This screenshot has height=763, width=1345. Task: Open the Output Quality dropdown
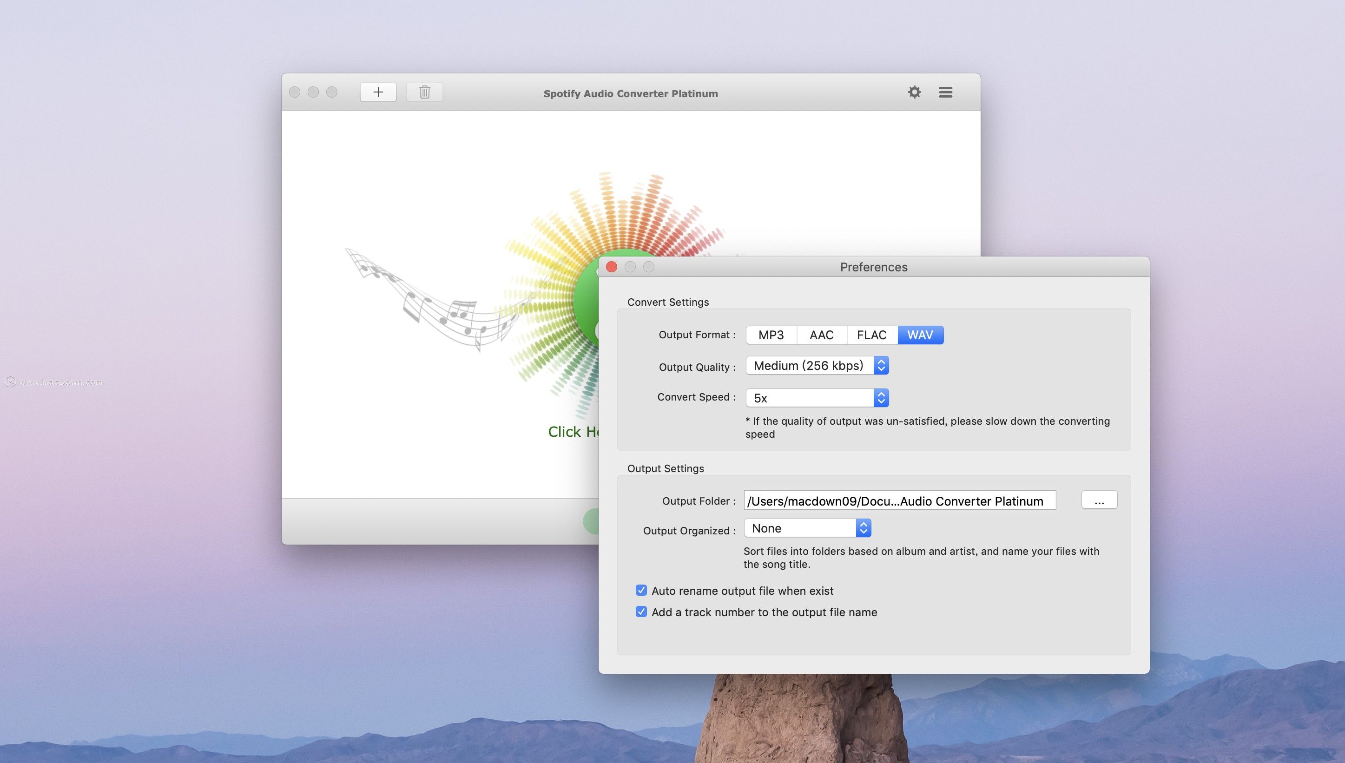pos(818,365)
